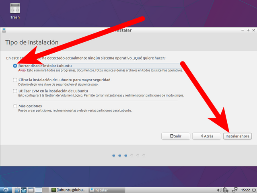Maximize the Instalar window

point(248,30)
